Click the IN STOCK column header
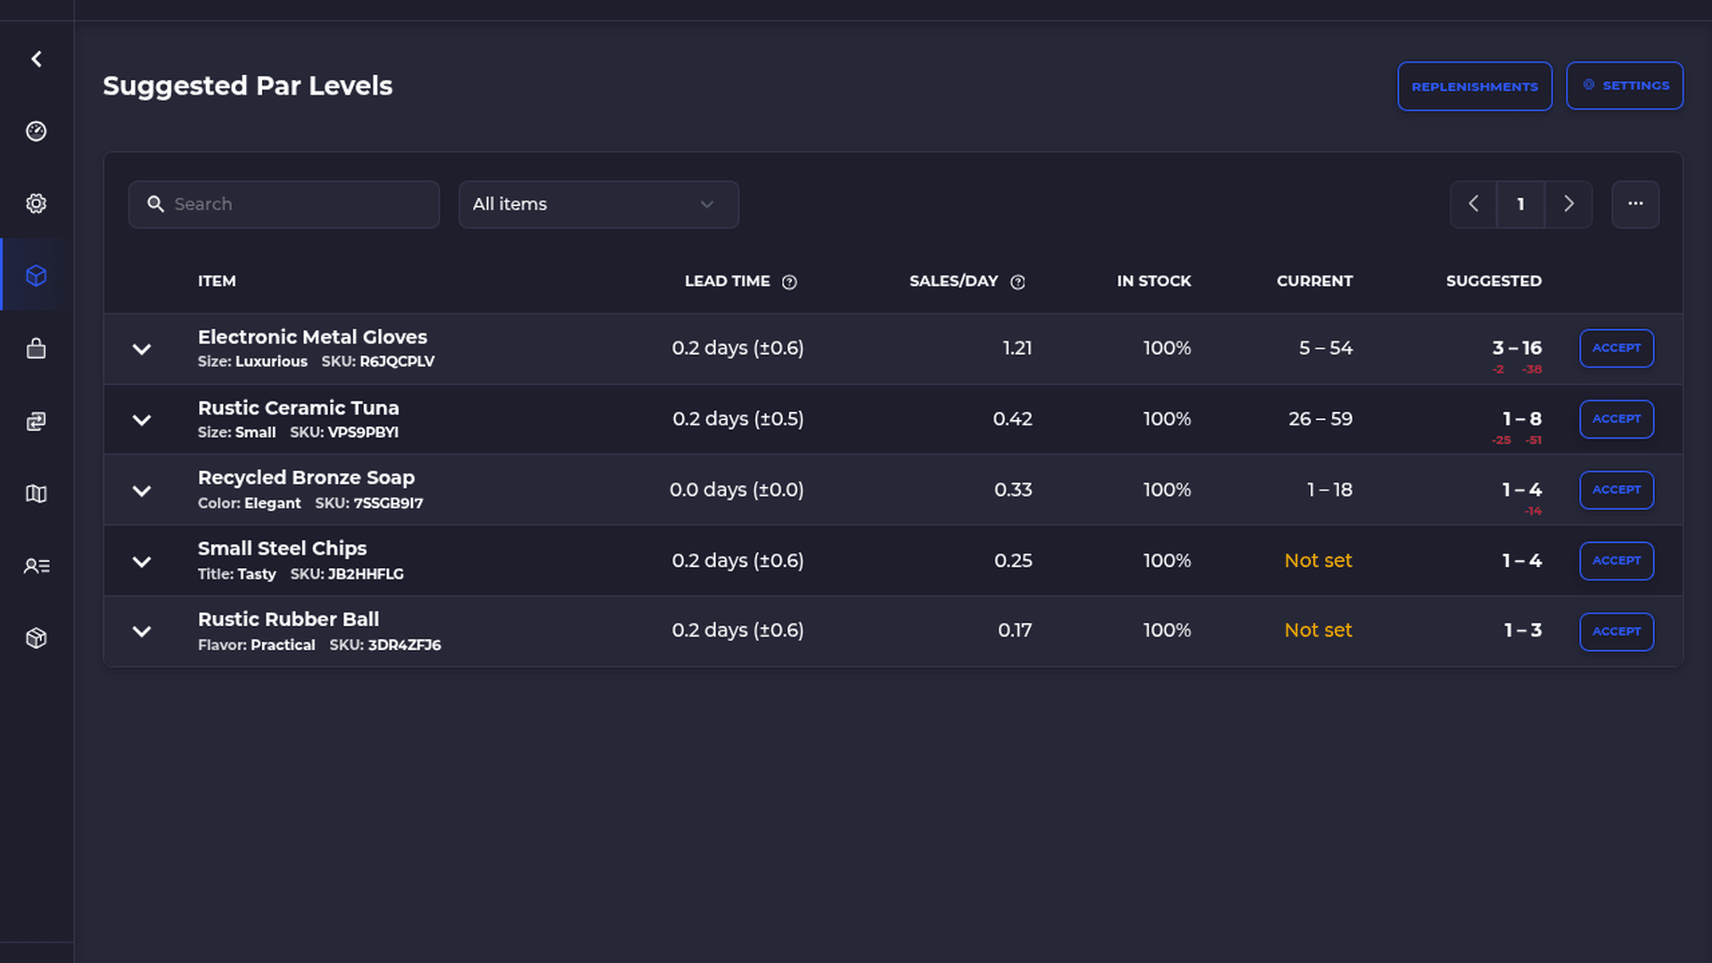This screenshot has width=1712, height=963. pos(1154,281)
